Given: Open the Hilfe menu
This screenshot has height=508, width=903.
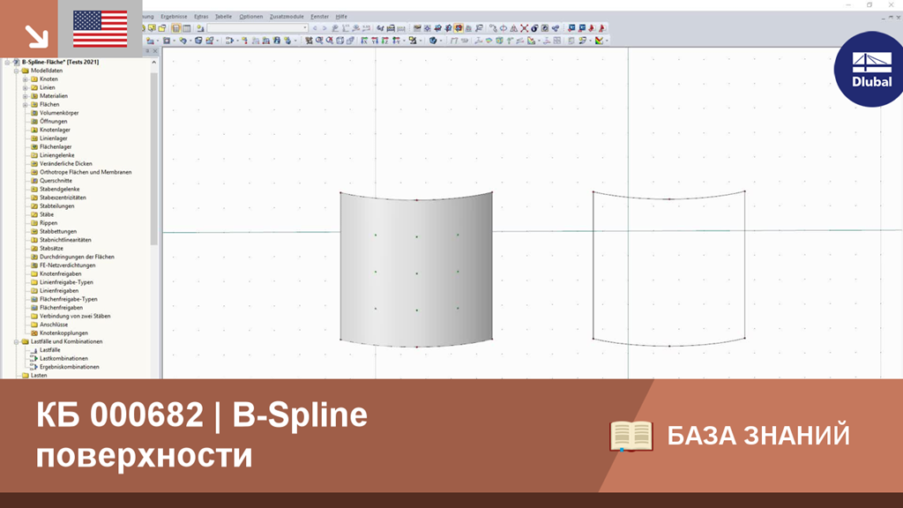Looking at the screenshot, I should (x=341, y=17).
